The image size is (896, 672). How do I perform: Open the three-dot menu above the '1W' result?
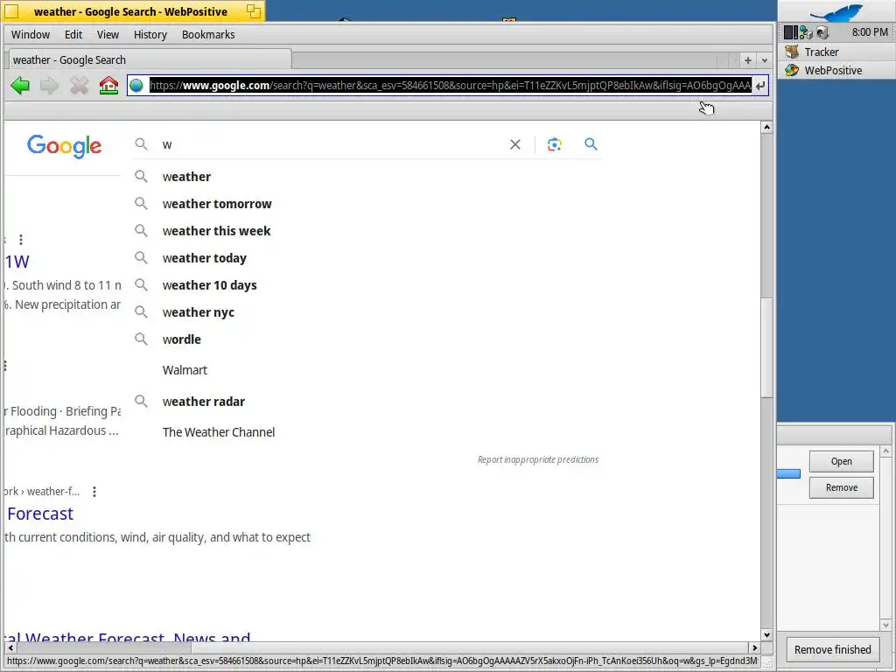pos(21,240)
